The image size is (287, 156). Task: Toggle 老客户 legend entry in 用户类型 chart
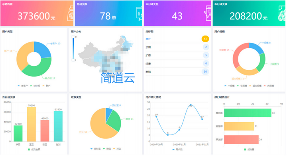(x=23, y=86)
